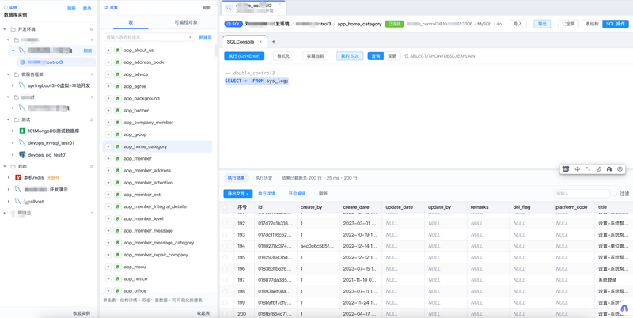Switch to the 可编程对象 tab
Screen dimensions: 633x318
186,23
